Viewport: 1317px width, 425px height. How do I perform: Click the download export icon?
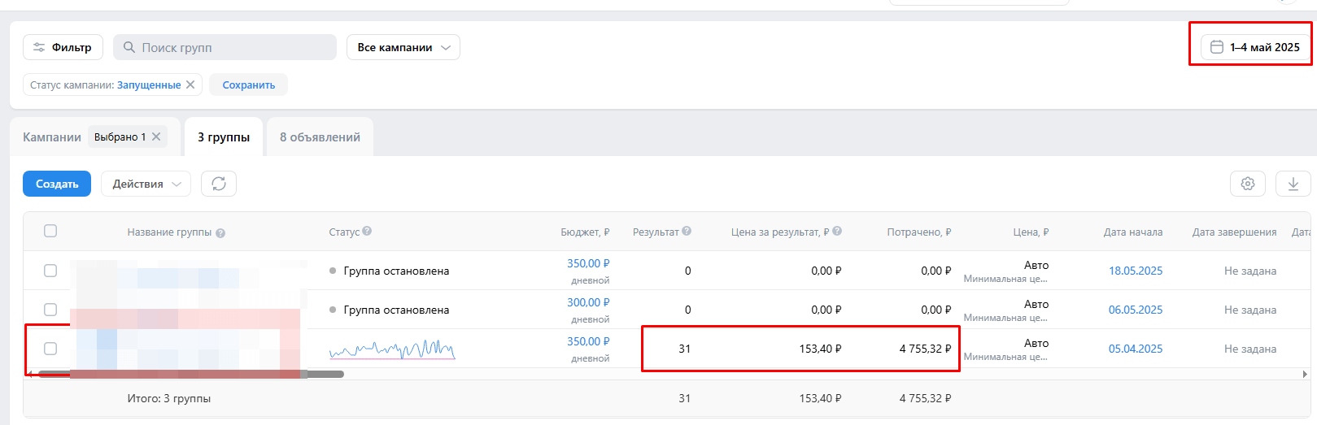pos(1293,184)
